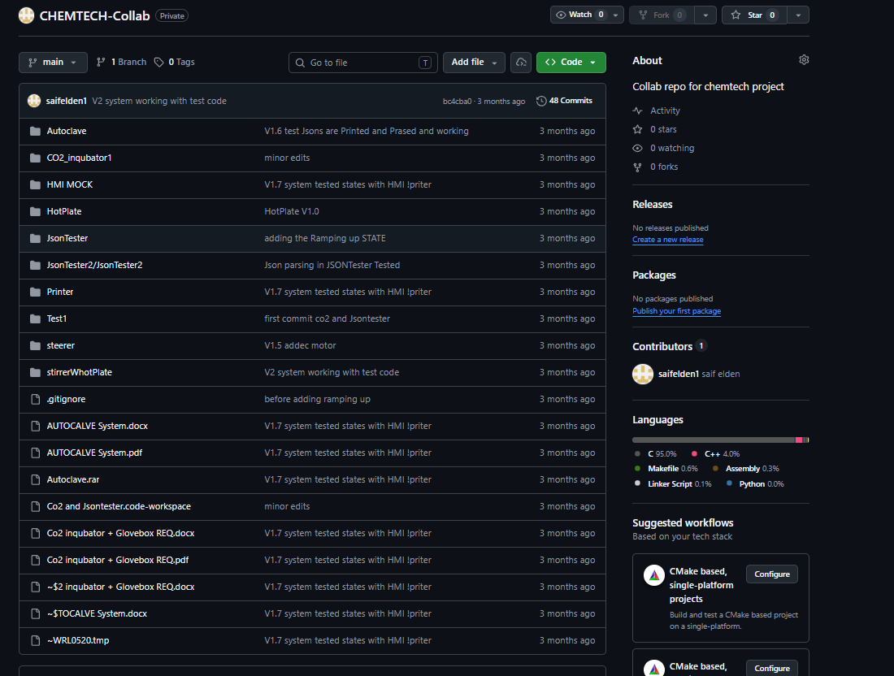Click Publish your first package link
894x676 pixels.
pos(676,311)
